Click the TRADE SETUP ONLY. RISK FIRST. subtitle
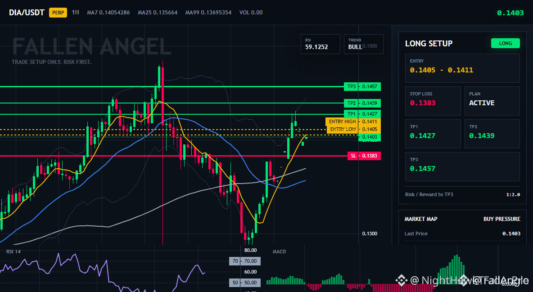 point(51,62)
